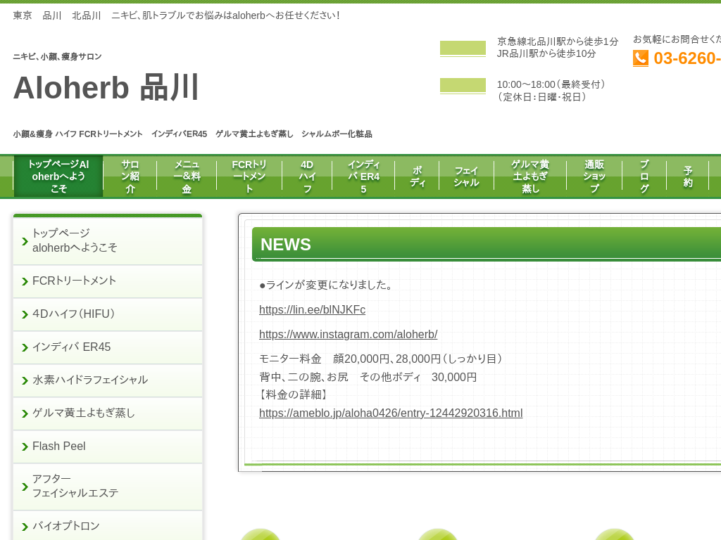Open ブログ in navigation bar
Viewport: 721px width, 540px height.
coord(644,176)
